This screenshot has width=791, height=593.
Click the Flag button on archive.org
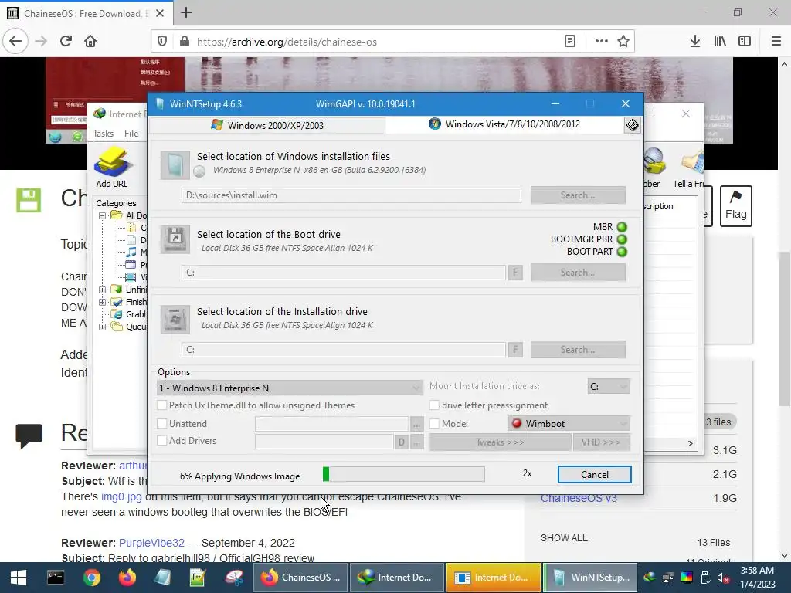(x=735, y=205)
